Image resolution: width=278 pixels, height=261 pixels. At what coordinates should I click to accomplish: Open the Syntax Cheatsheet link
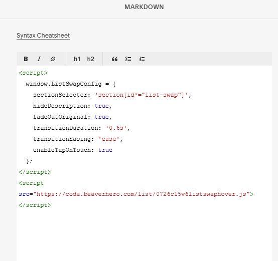tap(43, 36)
